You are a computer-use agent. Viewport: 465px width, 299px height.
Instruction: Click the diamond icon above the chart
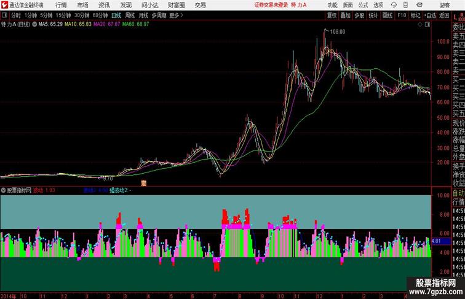[x=420, y=25]
